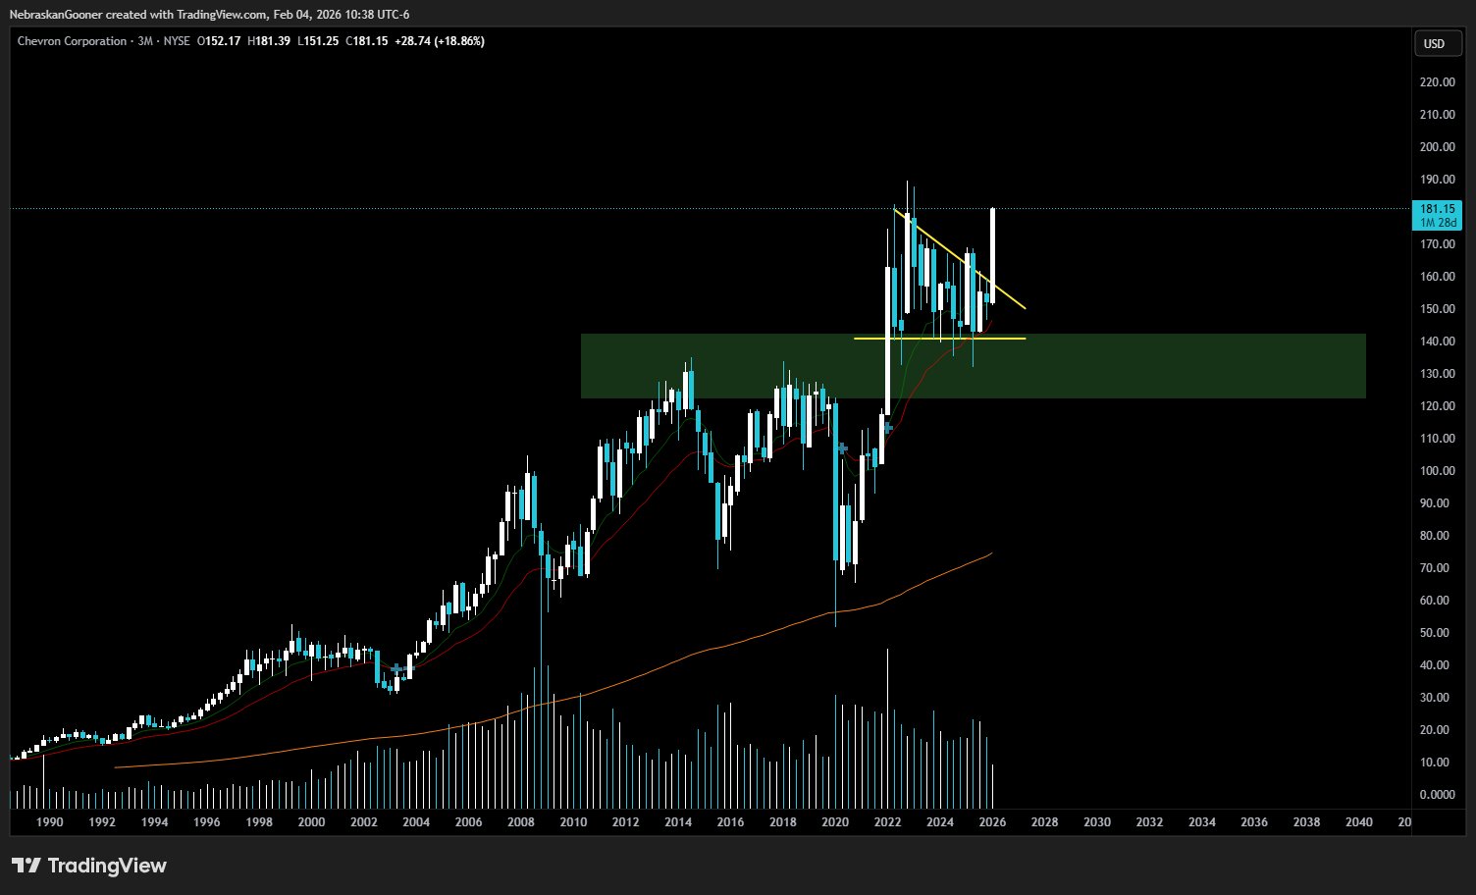Image resolution: width=1476 pixels, height=895 pixels.
Task: Click the high value H181.39
Action: (269, 41)
